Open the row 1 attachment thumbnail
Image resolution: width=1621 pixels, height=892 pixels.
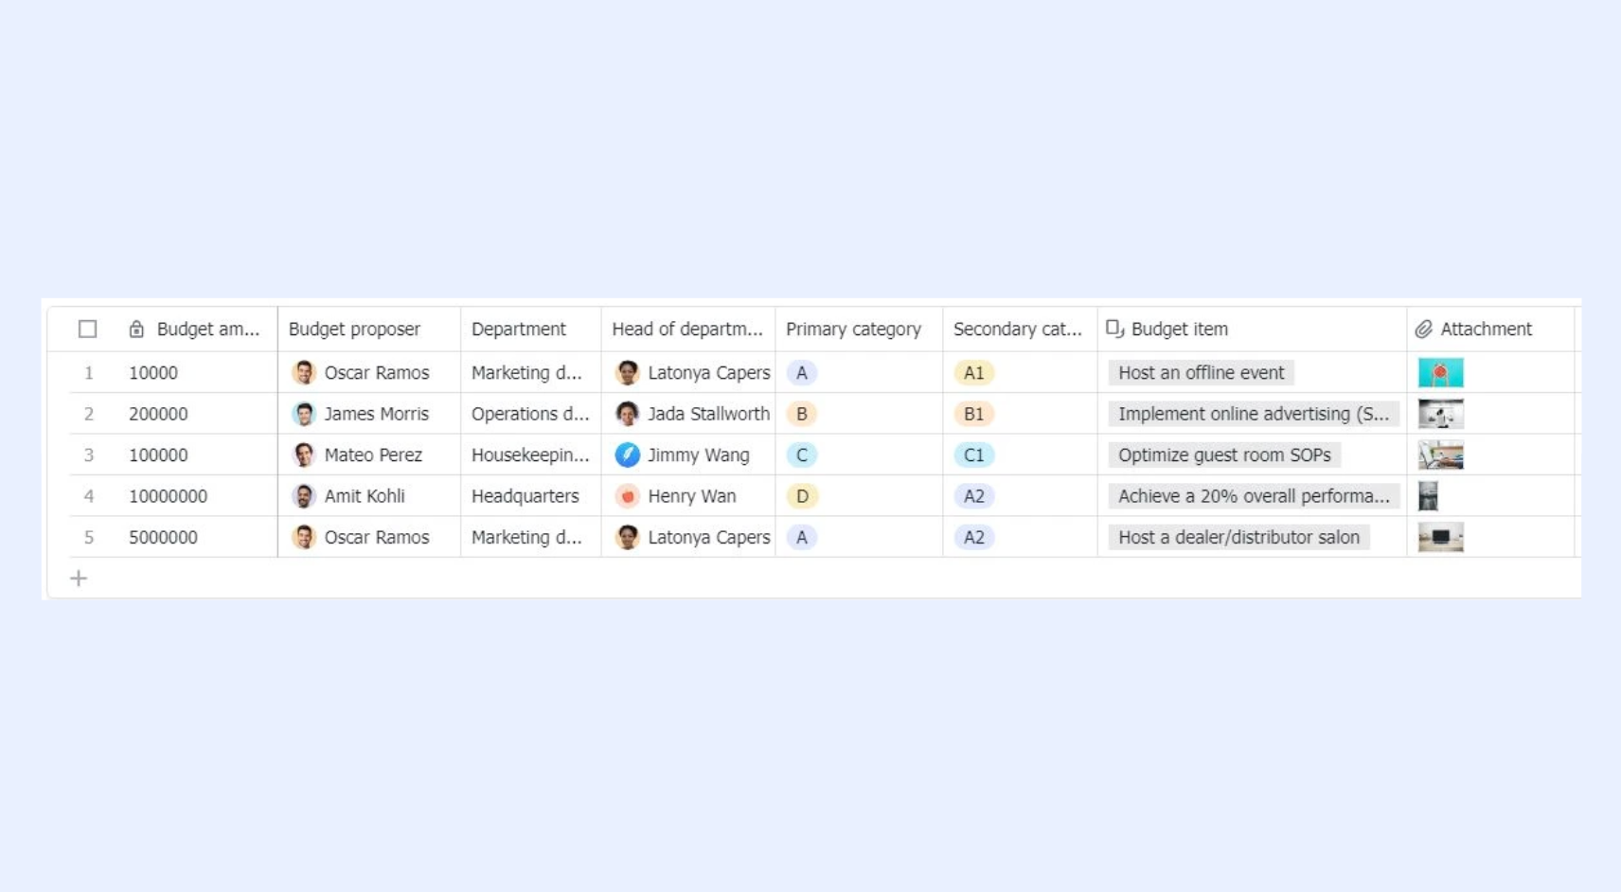1440,373
